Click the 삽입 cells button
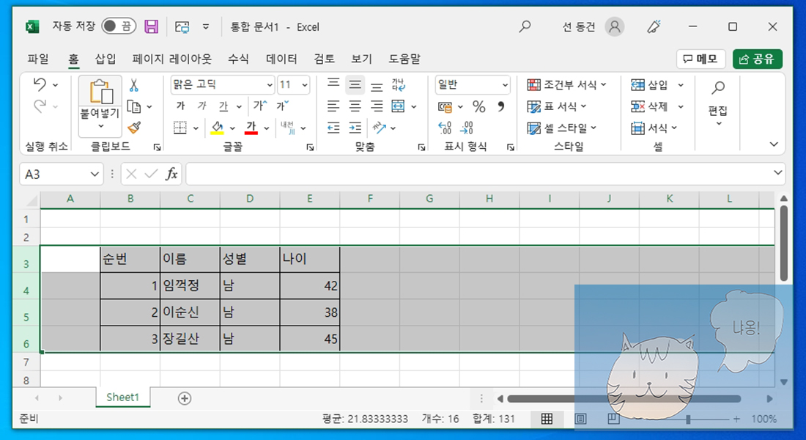The image size is (806, 440). coord(650,84)
